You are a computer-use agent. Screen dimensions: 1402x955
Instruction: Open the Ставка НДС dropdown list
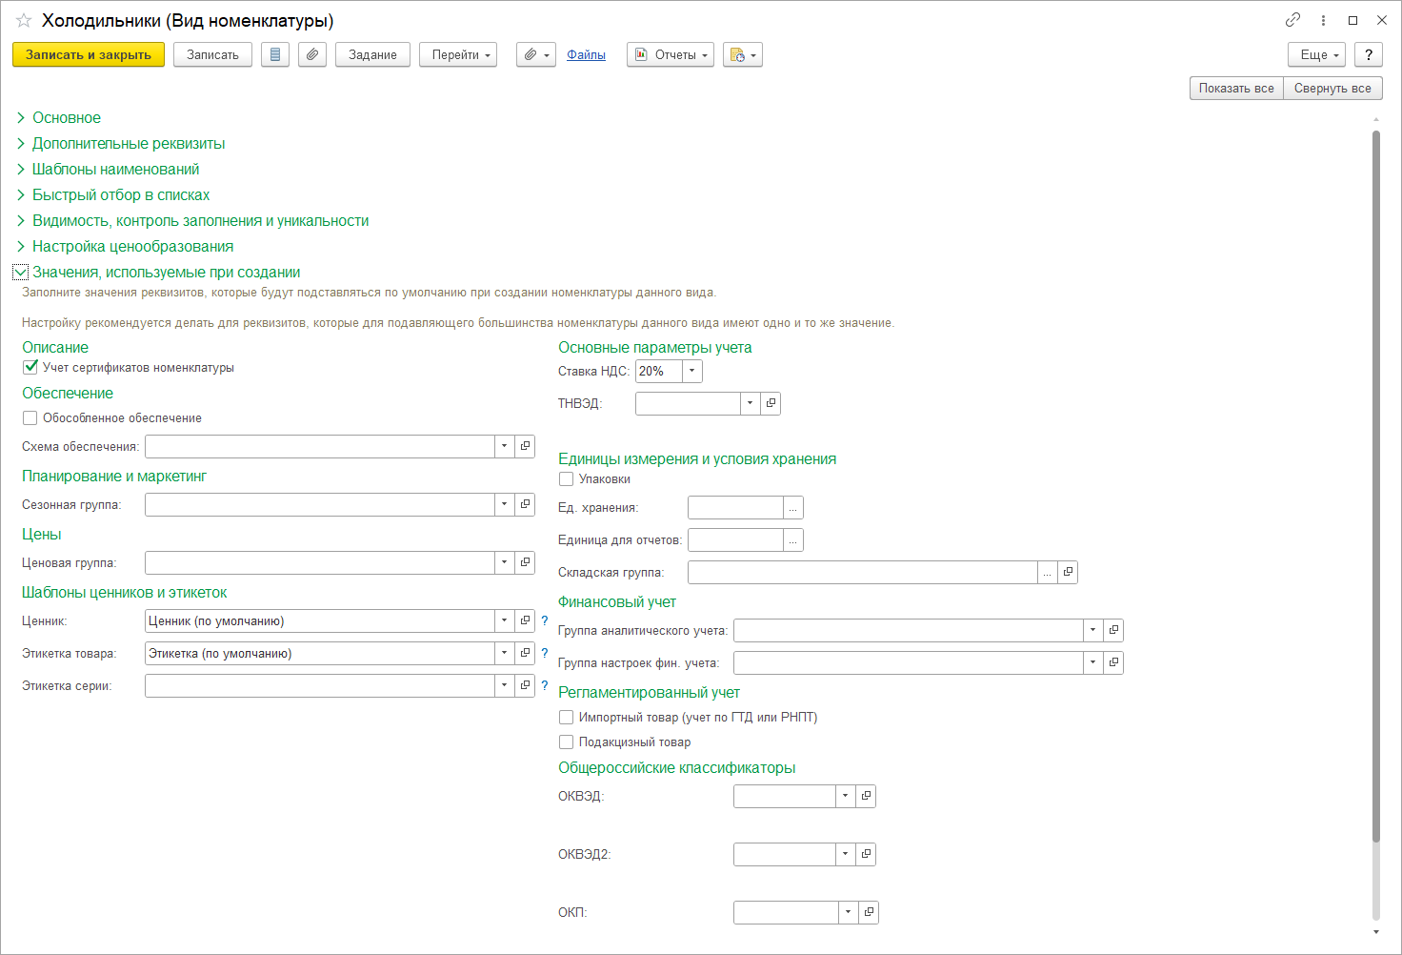pyautogui.click(x=692, y=372)
